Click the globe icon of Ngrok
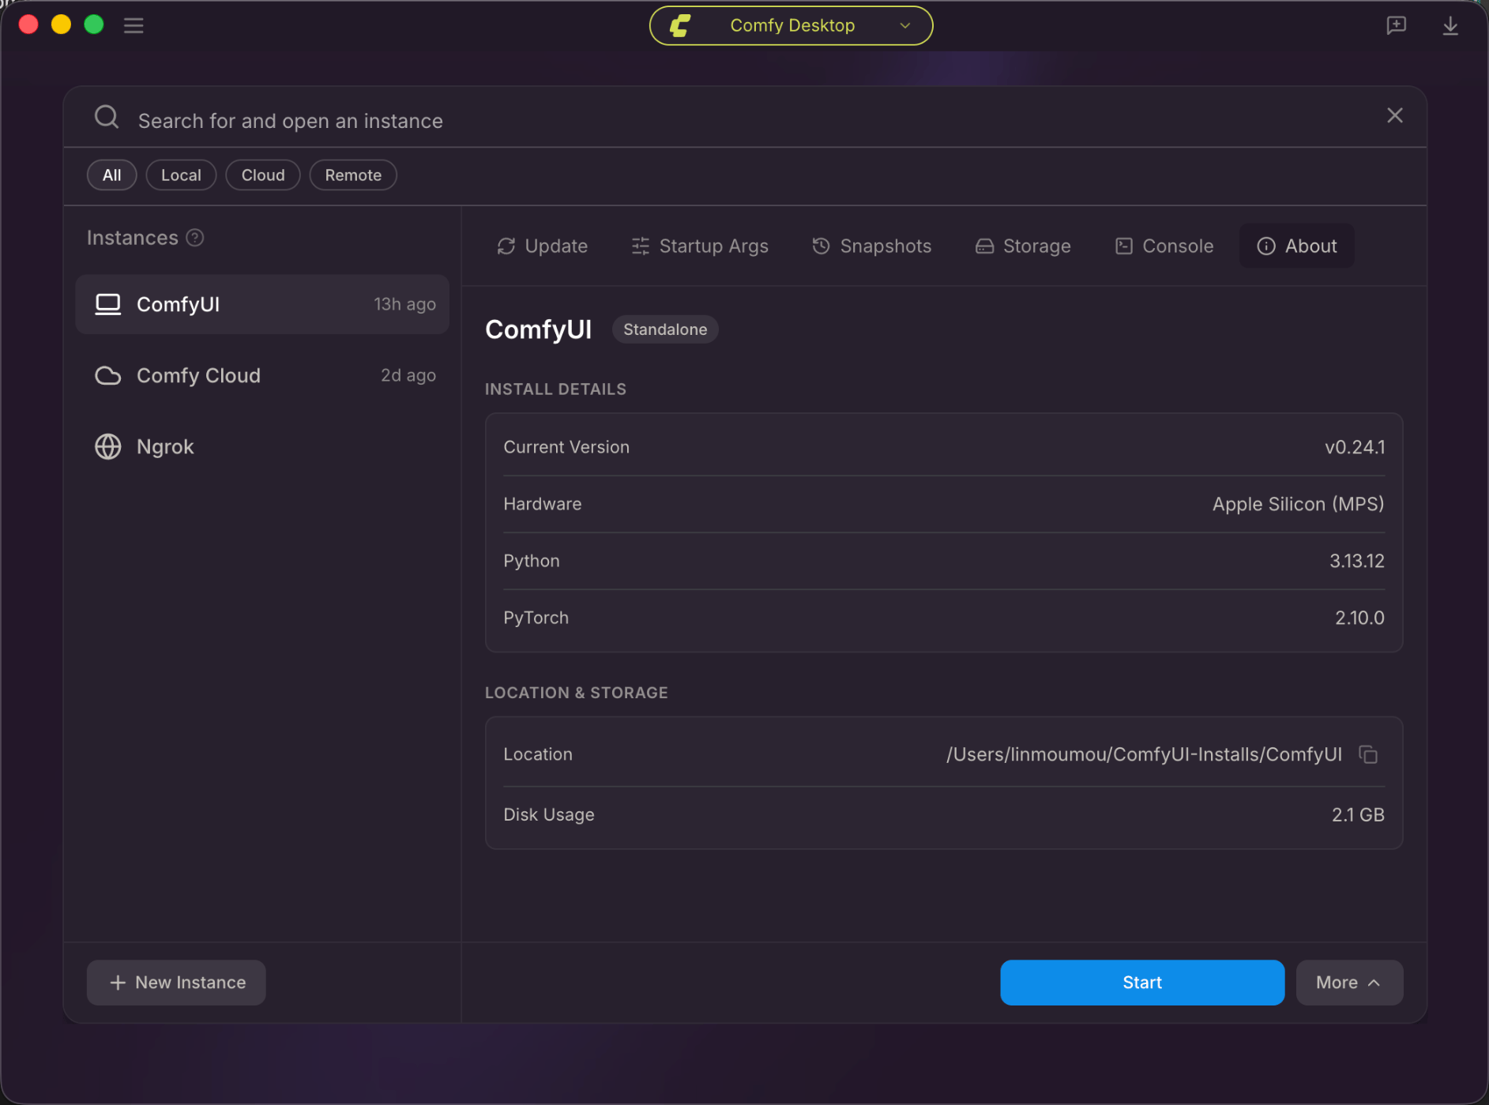The width and height of the screenshot is (1489, 1105). pos(108,446)
